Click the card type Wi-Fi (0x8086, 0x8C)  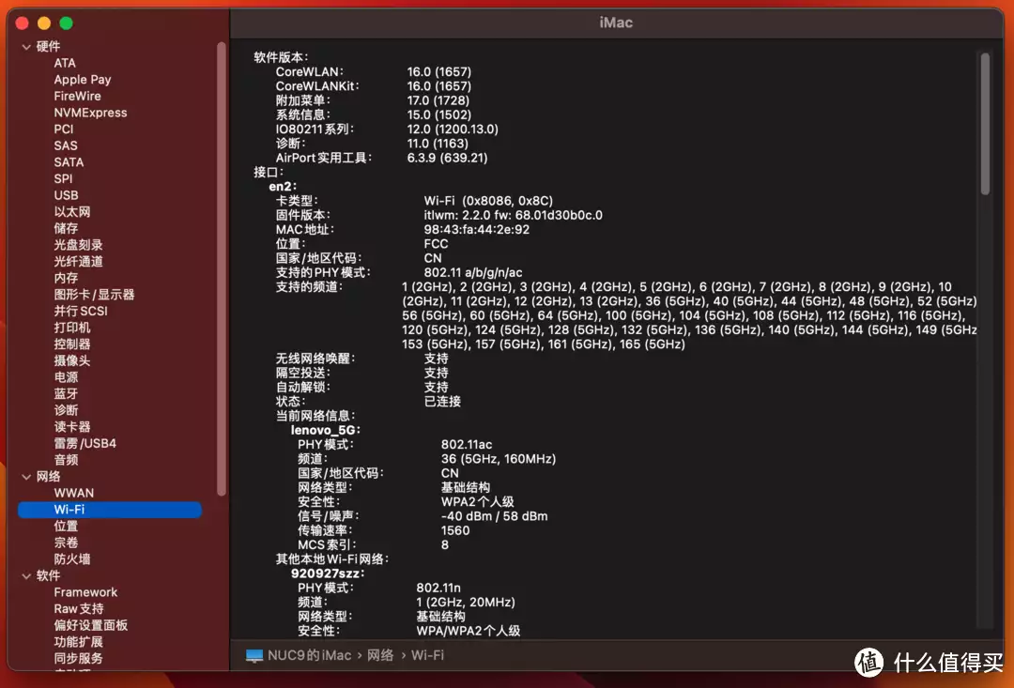tap(488, 201)
